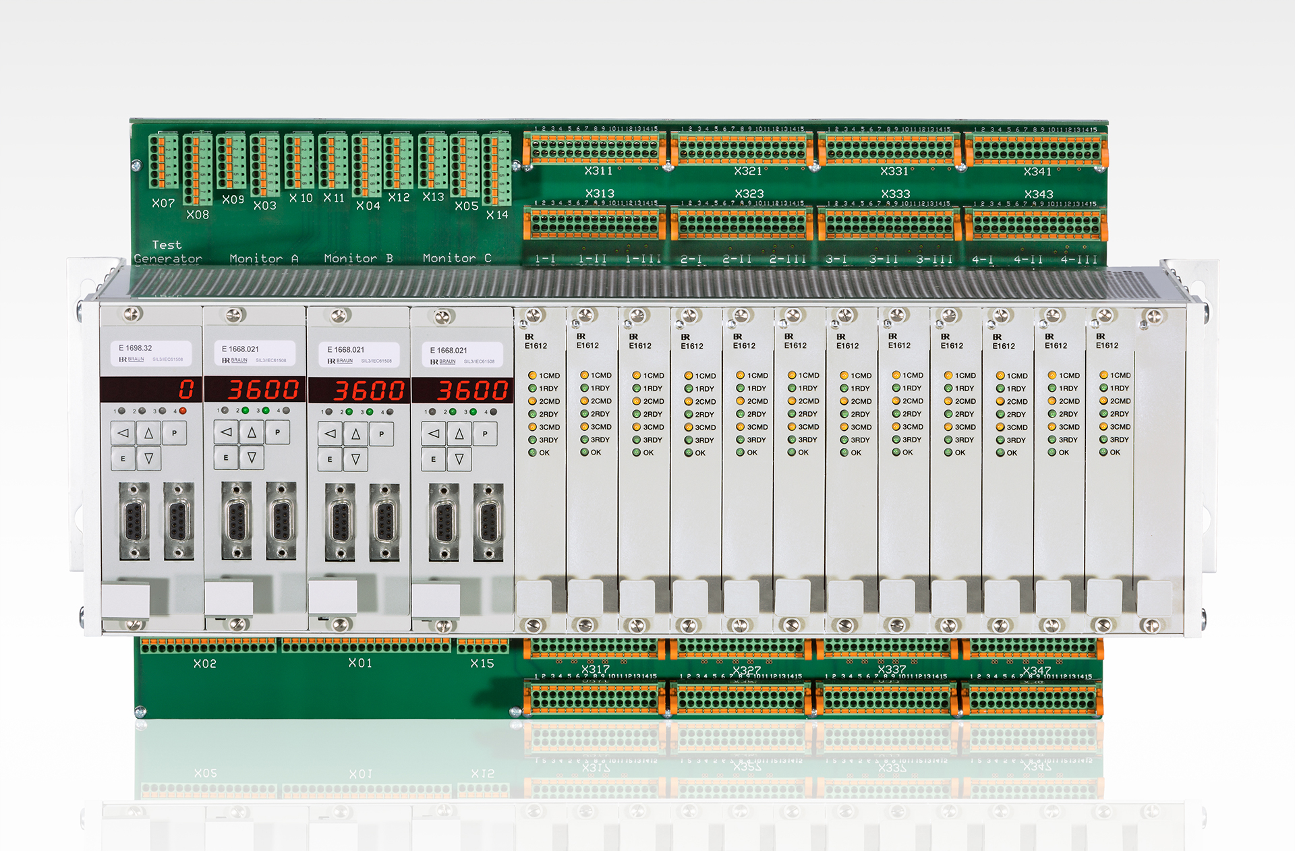1295x851 pixels.
Task: Click the X07 connector label
Action: pyautogui.click(x=163, y=203)
